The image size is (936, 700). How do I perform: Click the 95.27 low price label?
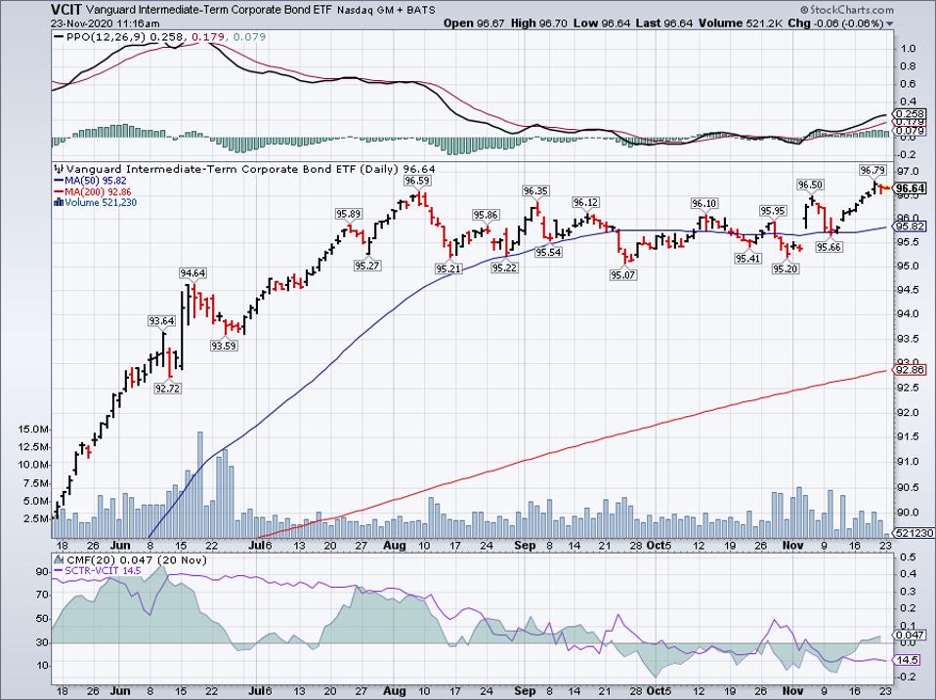point(366,266)
